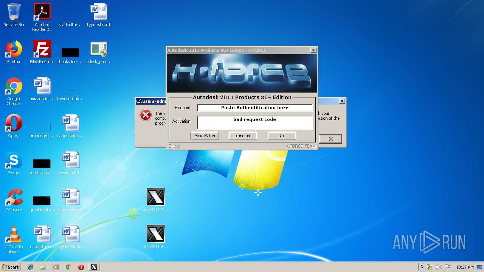Select naturether... Word document icon
The height and width of the screenshot is (272, 484).
[42, 237]
